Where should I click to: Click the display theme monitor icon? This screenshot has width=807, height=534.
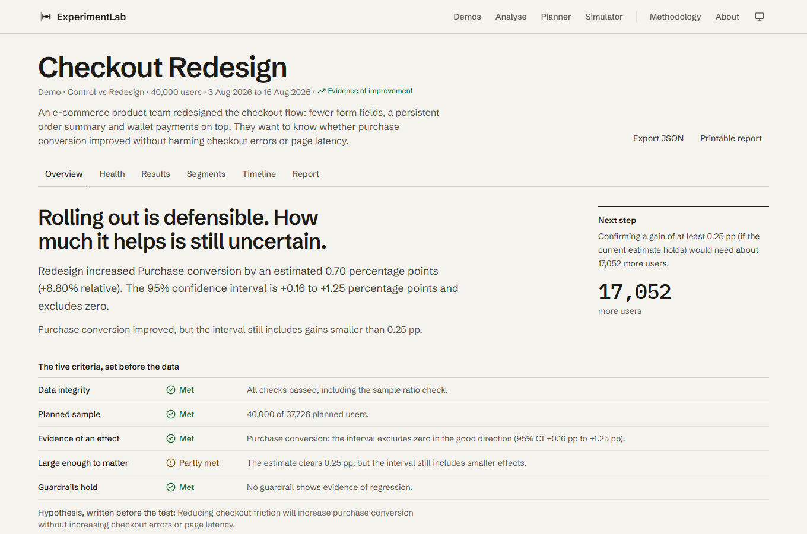[760, 17]
